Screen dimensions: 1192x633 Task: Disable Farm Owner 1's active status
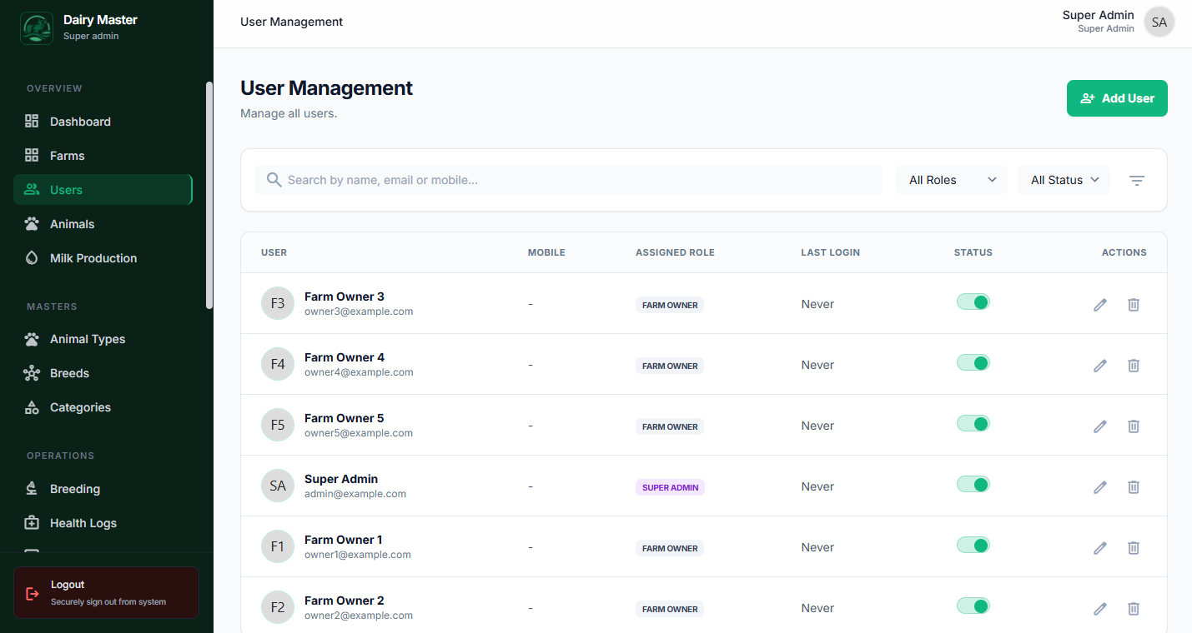click(973, 544)
